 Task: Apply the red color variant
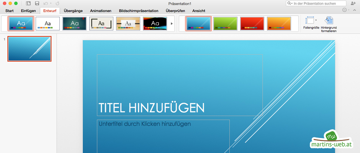point(252,24)
